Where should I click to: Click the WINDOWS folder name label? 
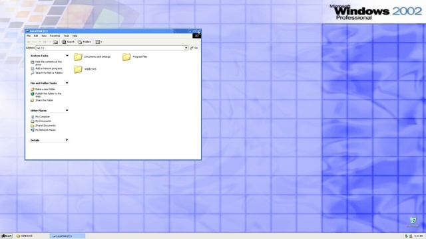(91, 69)
